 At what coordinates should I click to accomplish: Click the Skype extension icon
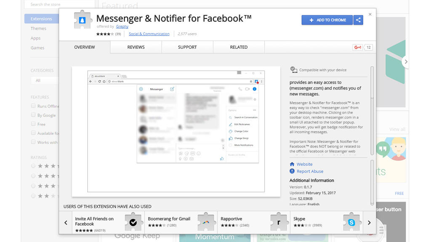pyautogui.click(x=351, y=222)
